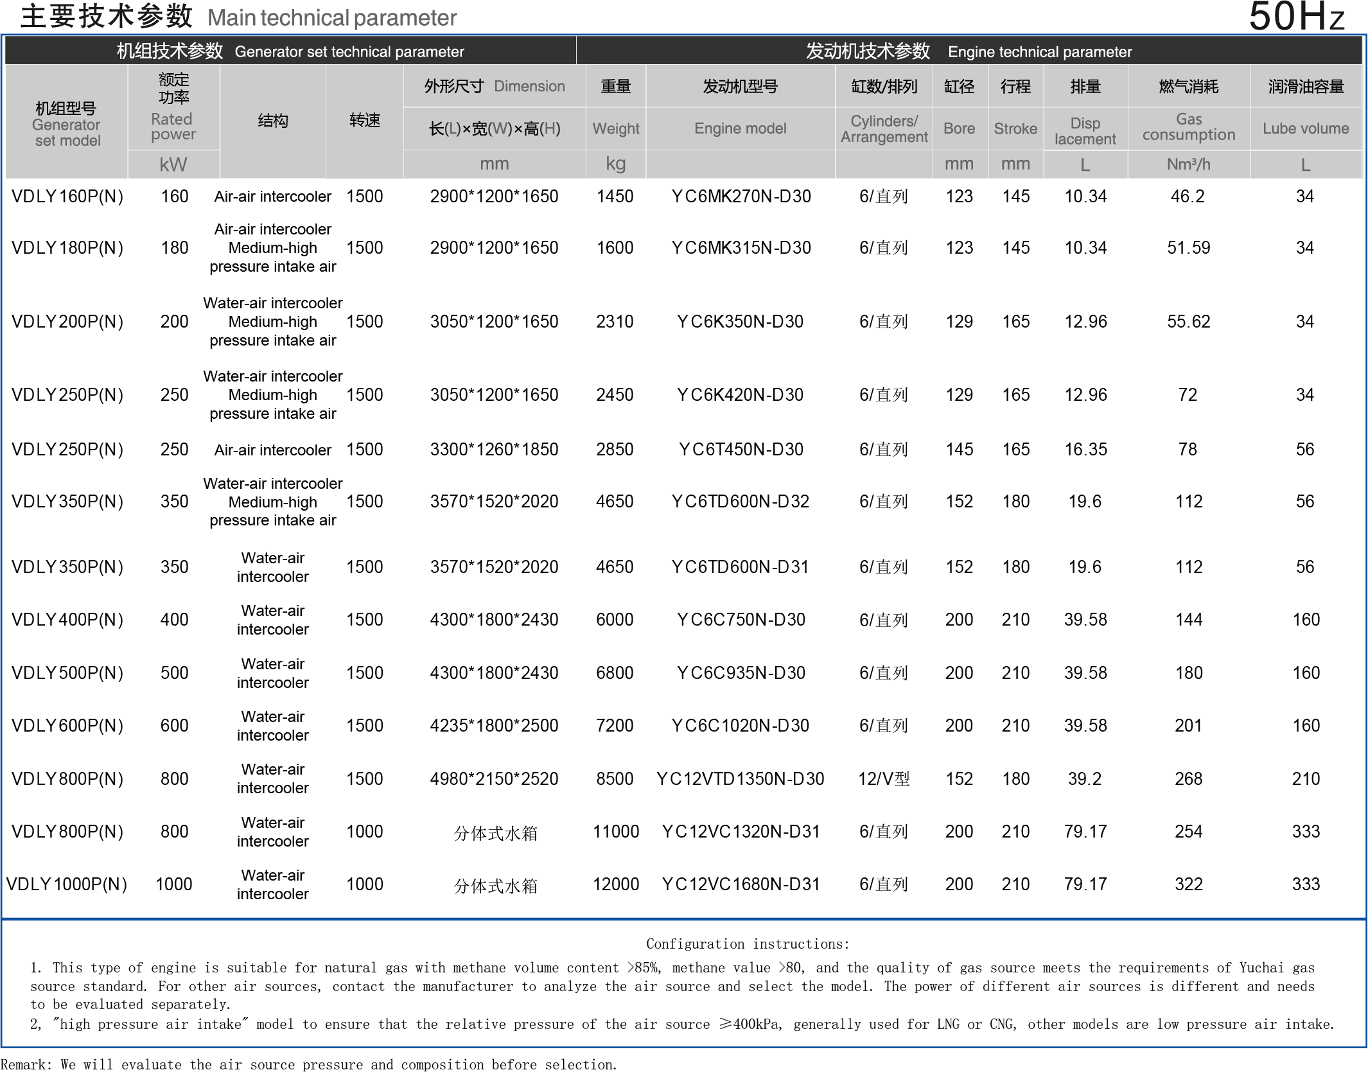Viewport: 1368px width, 1072px height.
Task: Click engine model YC6K420N-D30
Action: (741, 395)
